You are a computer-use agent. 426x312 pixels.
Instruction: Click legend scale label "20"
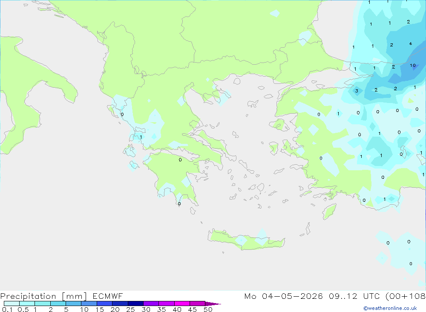point(115,309)
